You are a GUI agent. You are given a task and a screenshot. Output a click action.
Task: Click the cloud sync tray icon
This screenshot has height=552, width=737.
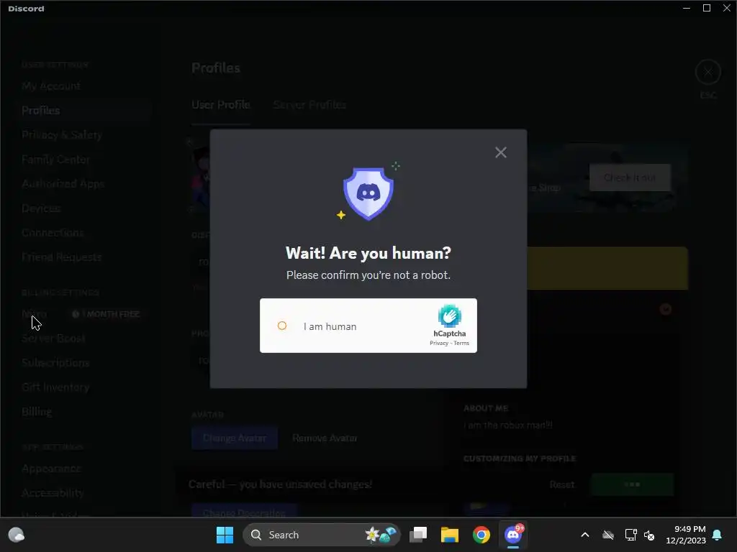608,535
